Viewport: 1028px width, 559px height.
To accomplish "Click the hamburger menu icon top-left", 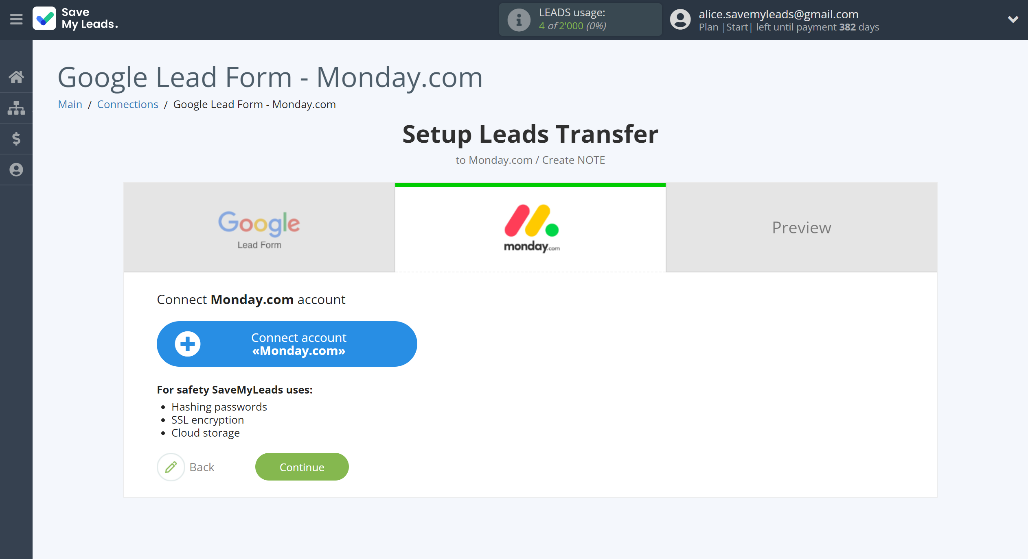I will point(15,19).
